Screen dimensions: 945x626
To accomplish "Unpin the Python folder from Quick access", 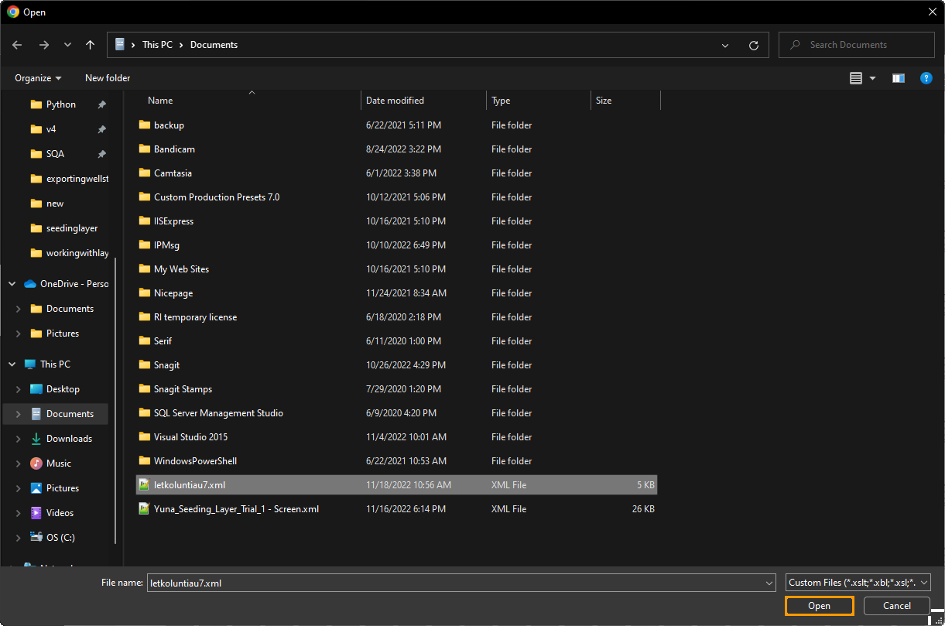I will 101,104.
